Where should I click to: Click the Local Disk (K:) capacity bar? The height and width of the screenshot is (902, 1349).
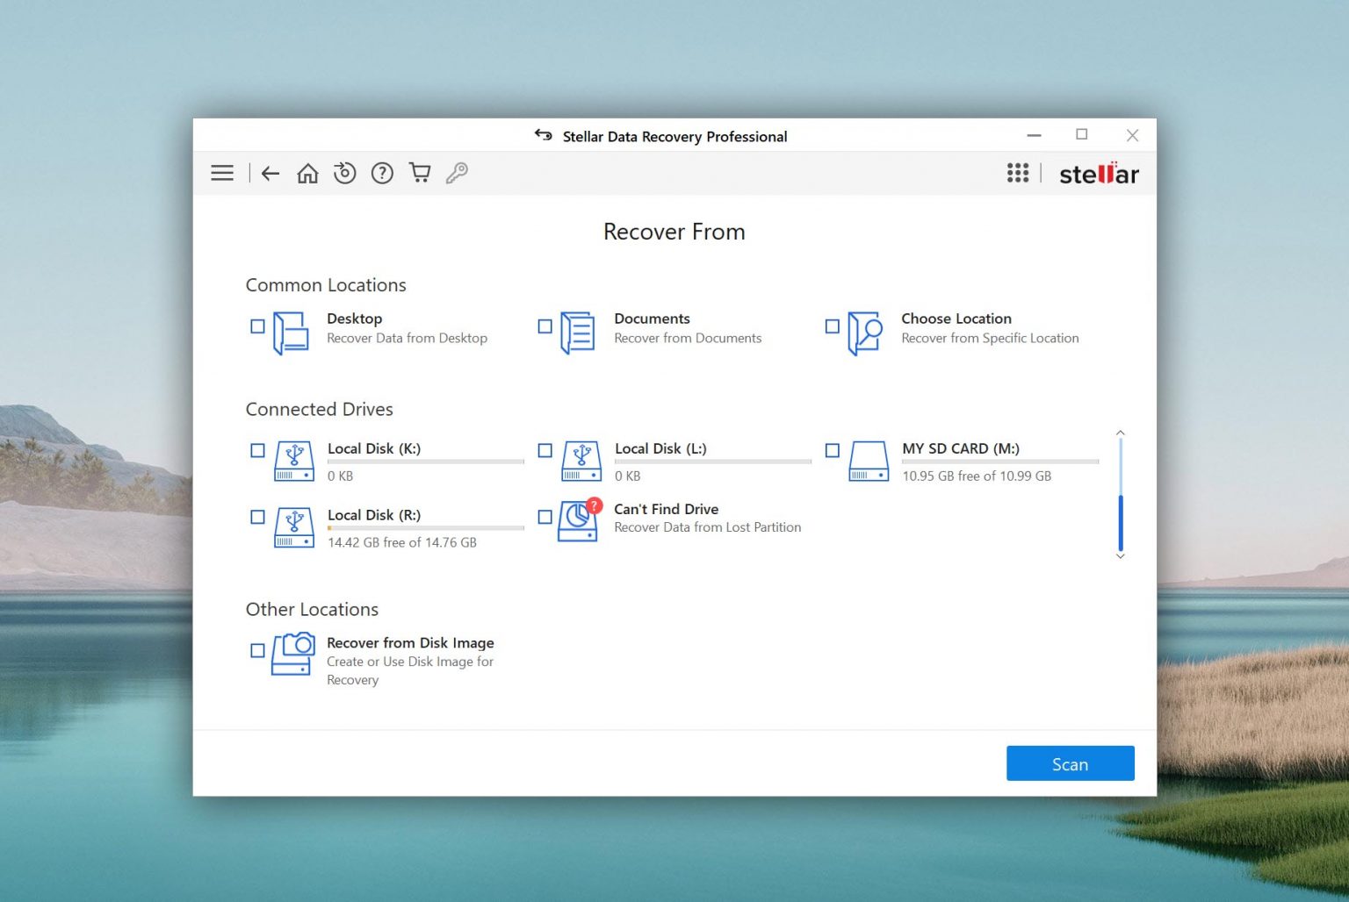[x=425, y=462]
